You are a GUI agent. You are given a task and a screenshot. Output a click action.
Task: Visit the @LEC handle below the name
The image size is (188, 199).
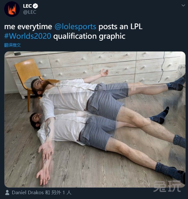click(30, 12)
